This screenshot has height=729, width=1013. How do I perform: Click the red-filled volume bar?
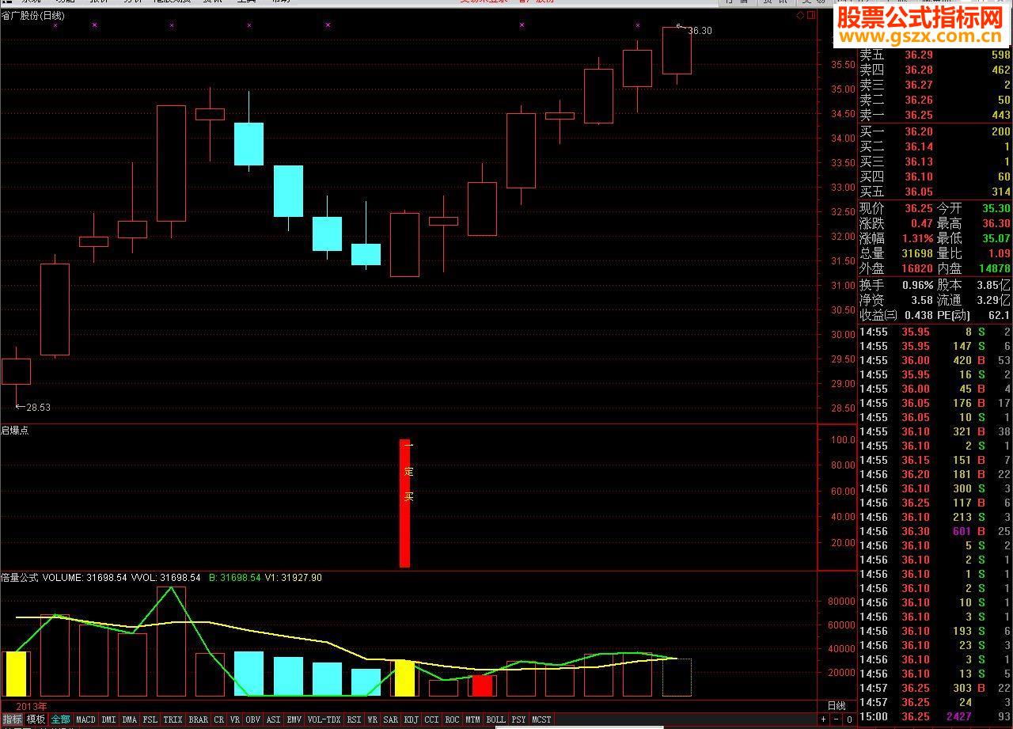(x=482, y=686)
